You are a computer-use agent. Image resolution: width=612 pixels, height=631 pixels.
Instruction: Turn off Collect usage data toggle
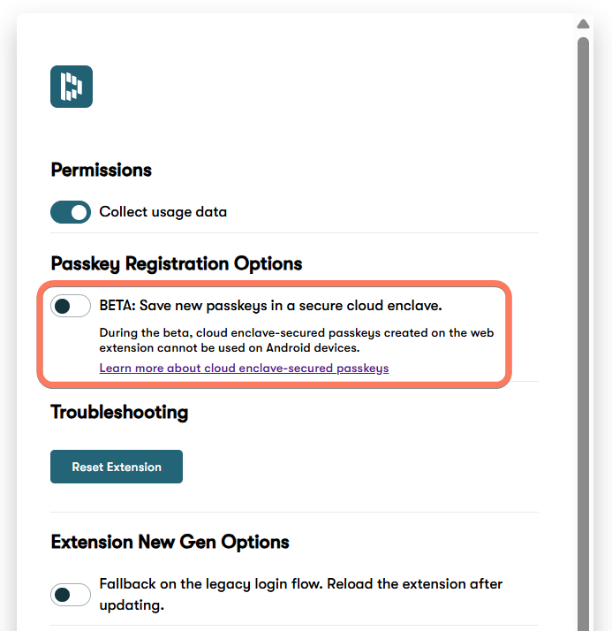pos(71,212)
